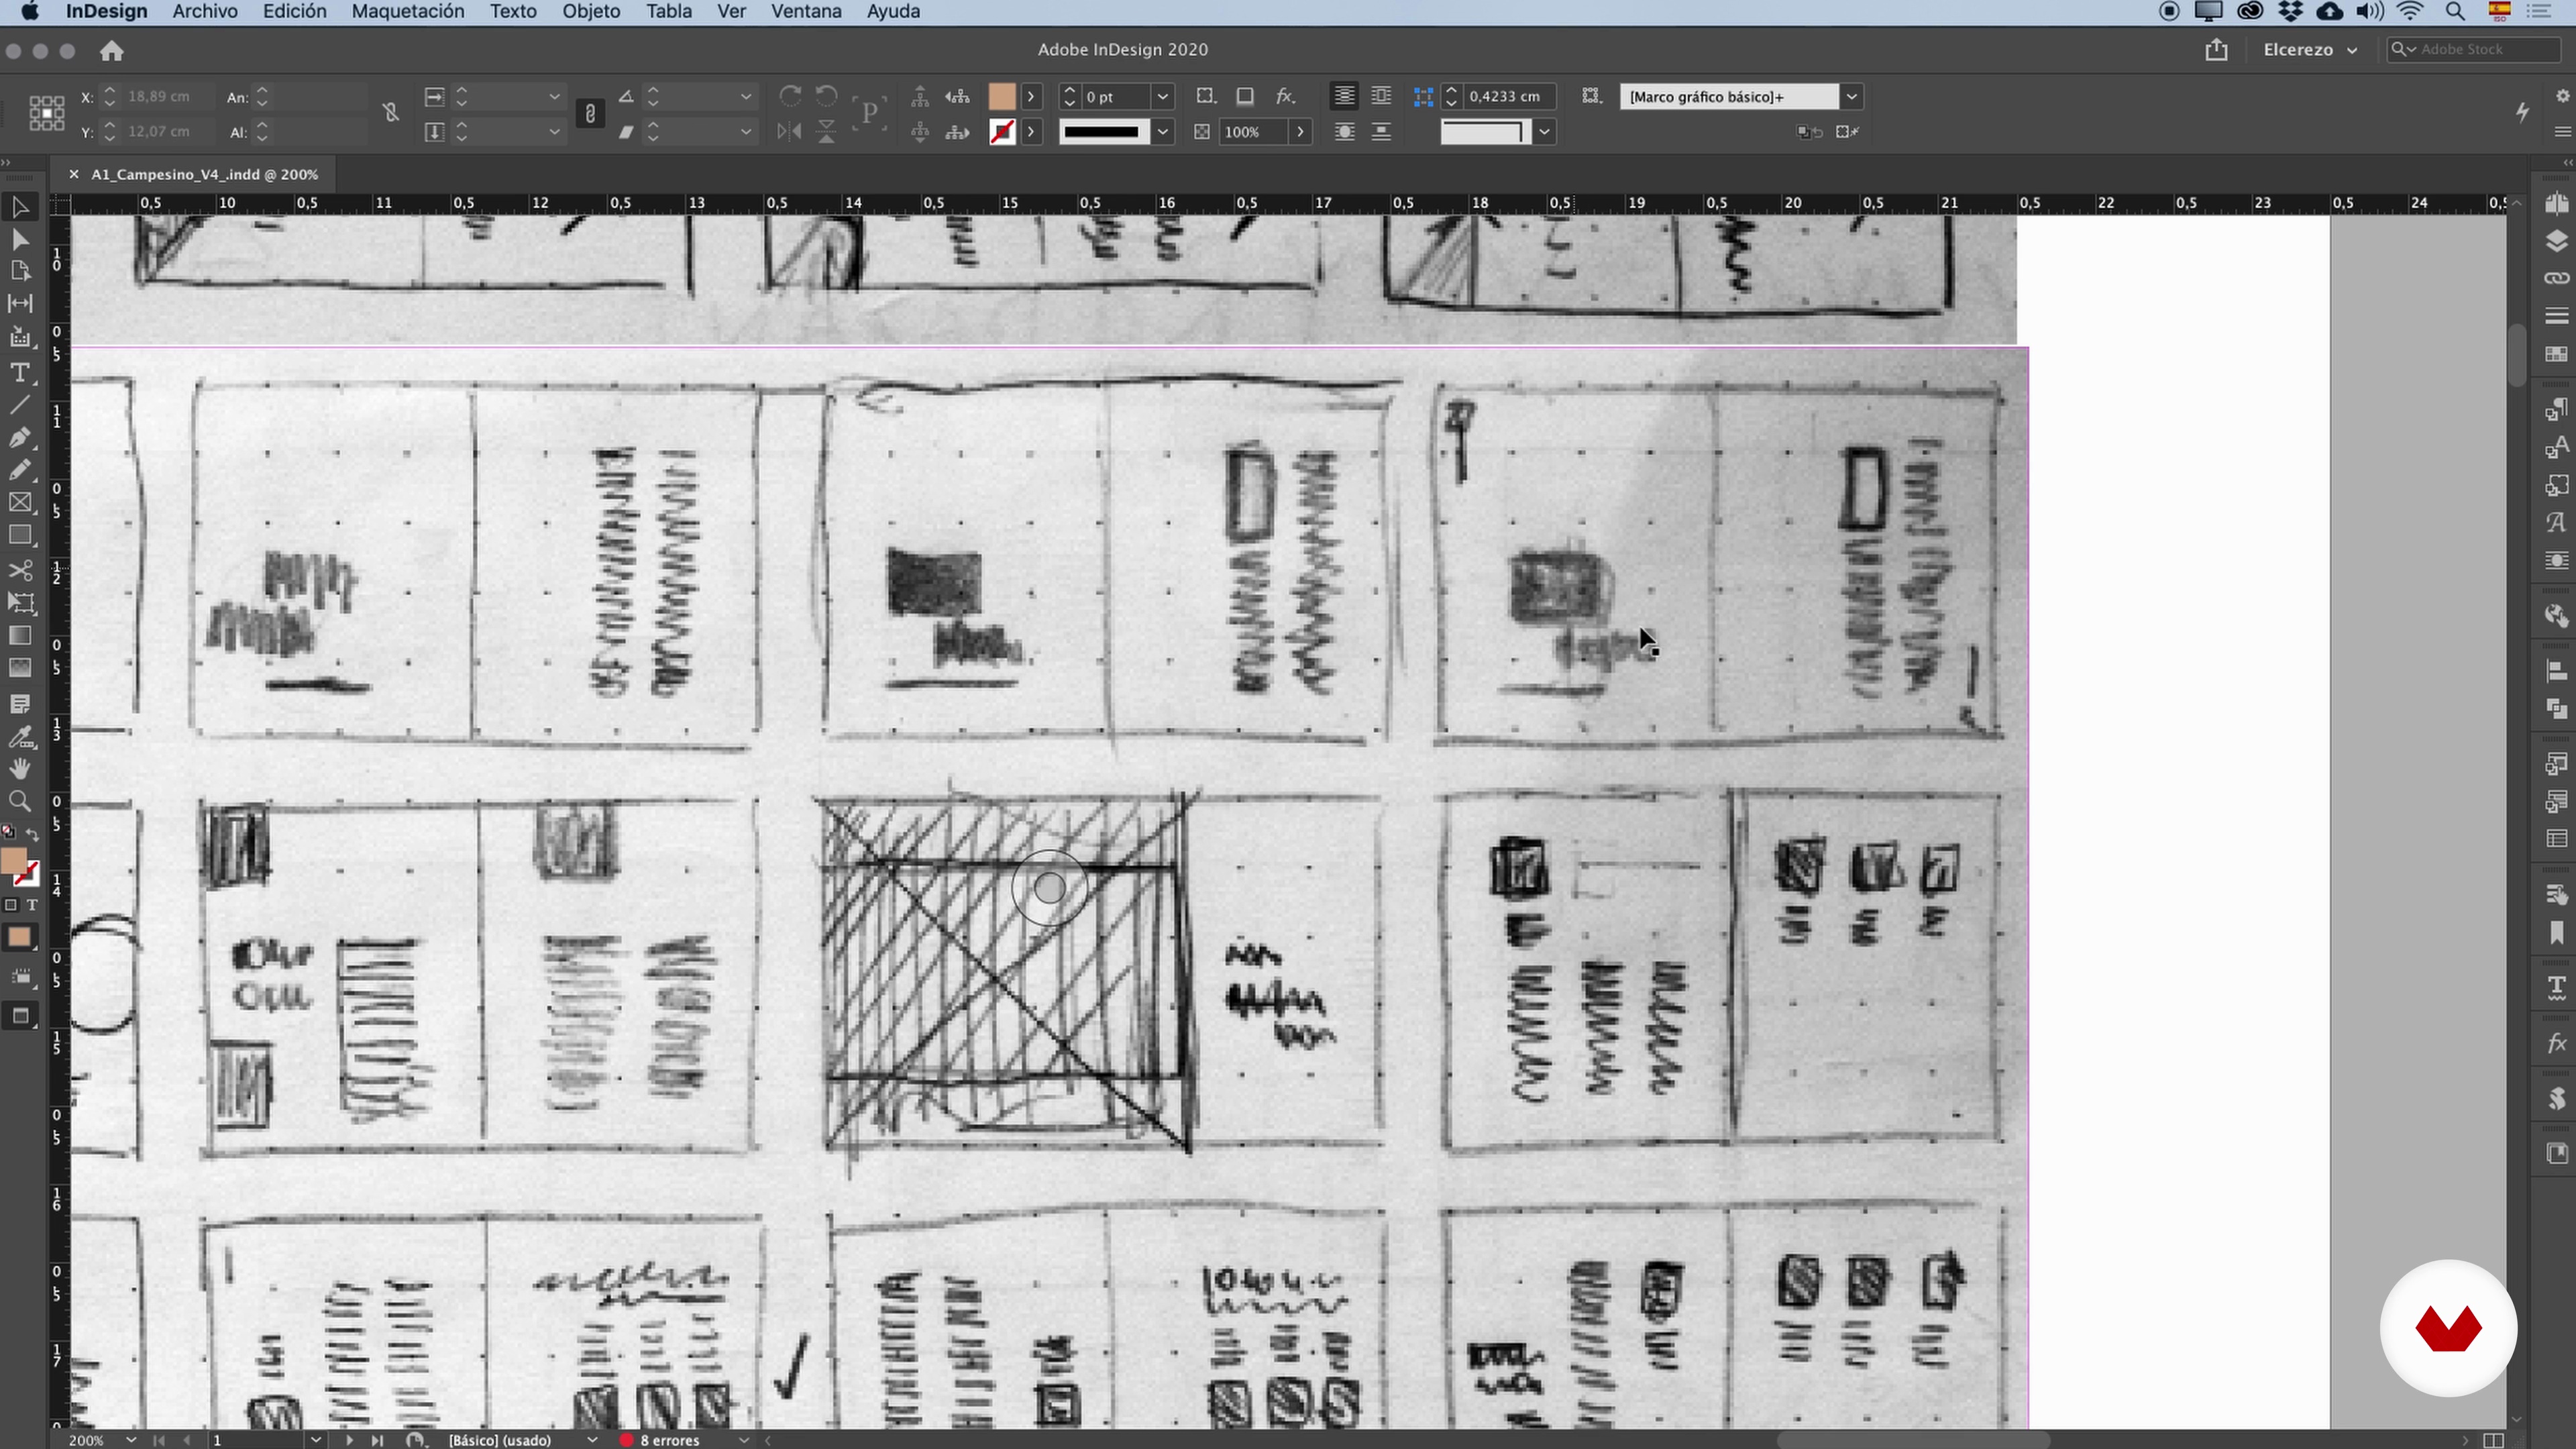The image size is (2576, 1449).
Task: Select the Eyedropper tool
Action: (x=20, y=737)
